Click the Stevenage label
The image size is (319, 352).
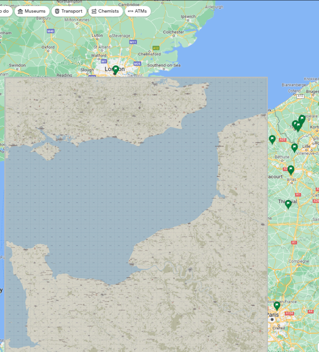click(121, 36)
